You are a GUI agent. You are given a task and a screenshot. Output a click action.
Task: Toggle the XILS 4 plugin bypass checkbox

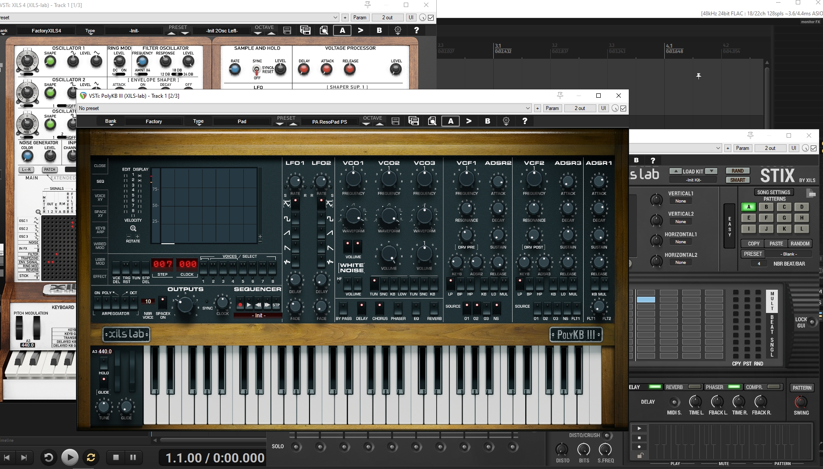click(x=431, y=18)
